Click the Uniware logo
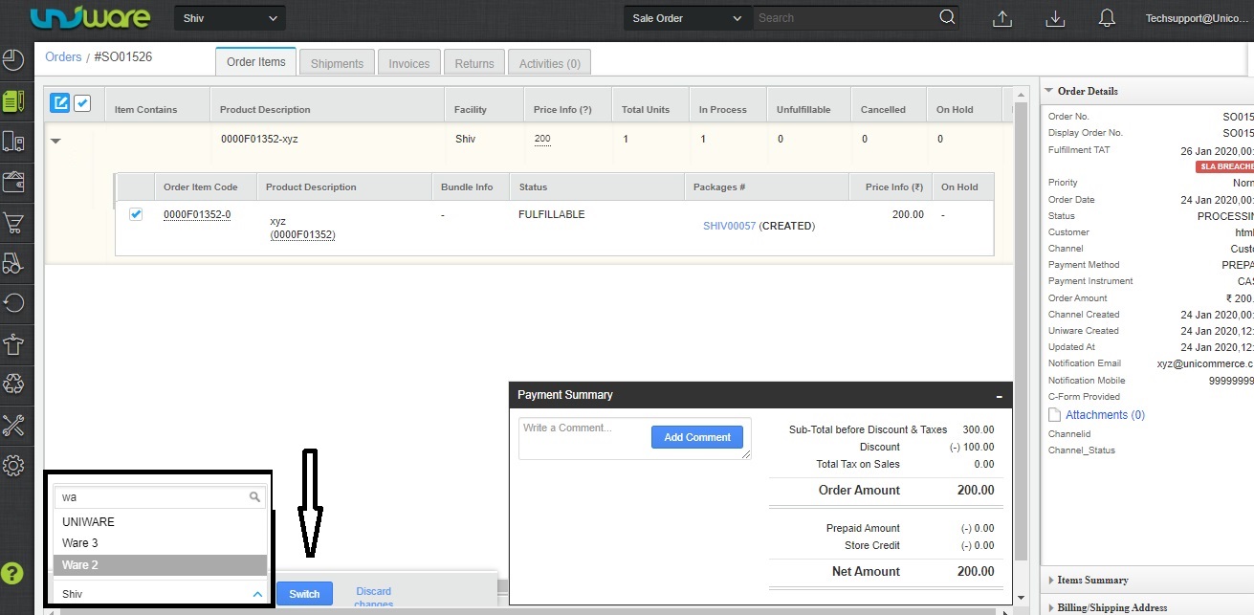 [89, 18]
